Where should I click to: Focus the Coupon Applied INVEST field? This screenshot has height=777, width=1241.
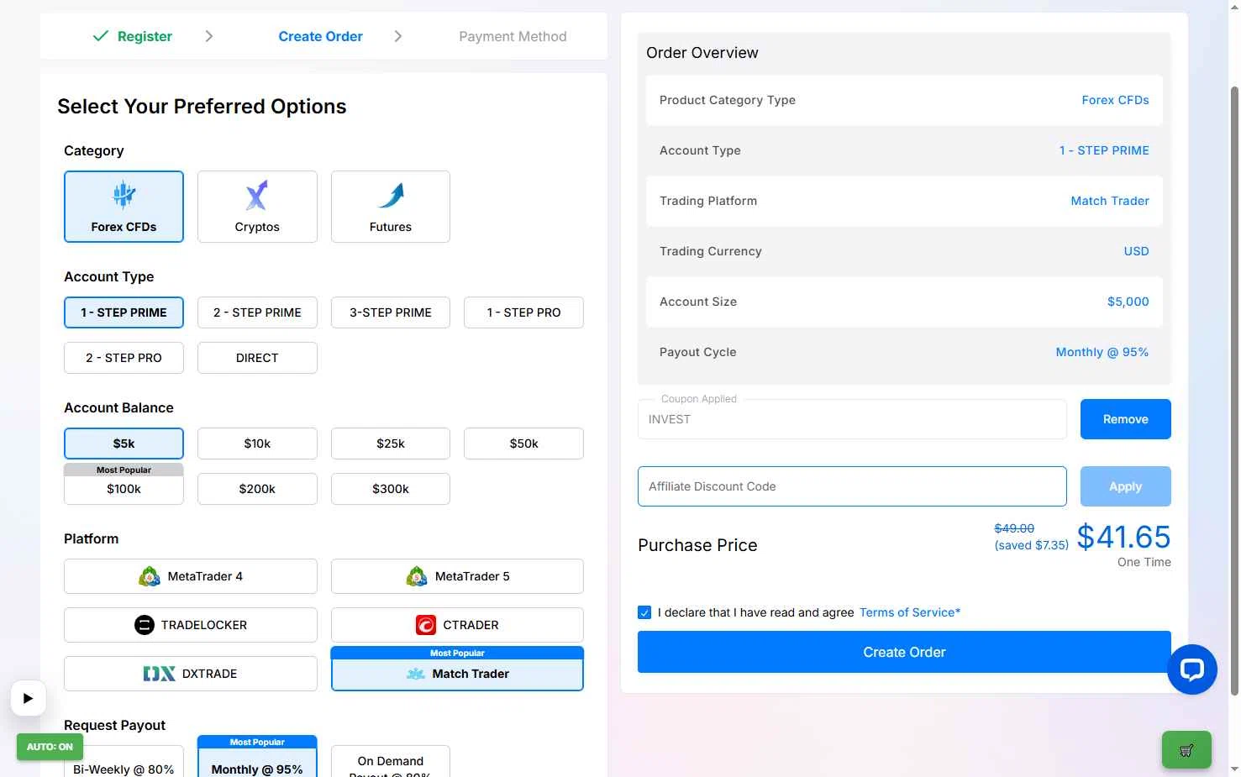click(852, 419)
